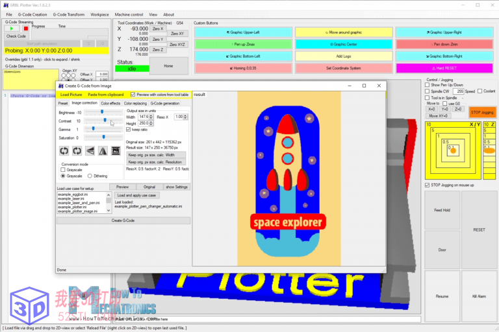The height and width of the screenshot is (332, 499).
Task: Click the Contrast slider handle
Action: (105, 120)
